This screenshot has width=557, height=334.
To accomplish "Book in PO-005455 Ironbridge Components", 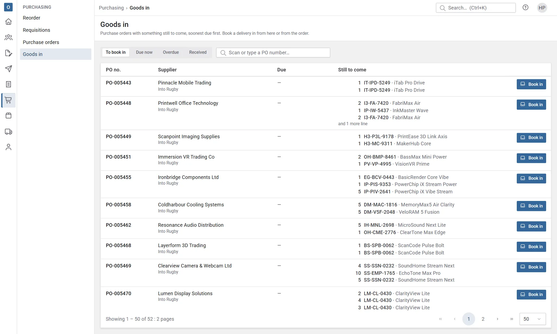I will [531, 178].
